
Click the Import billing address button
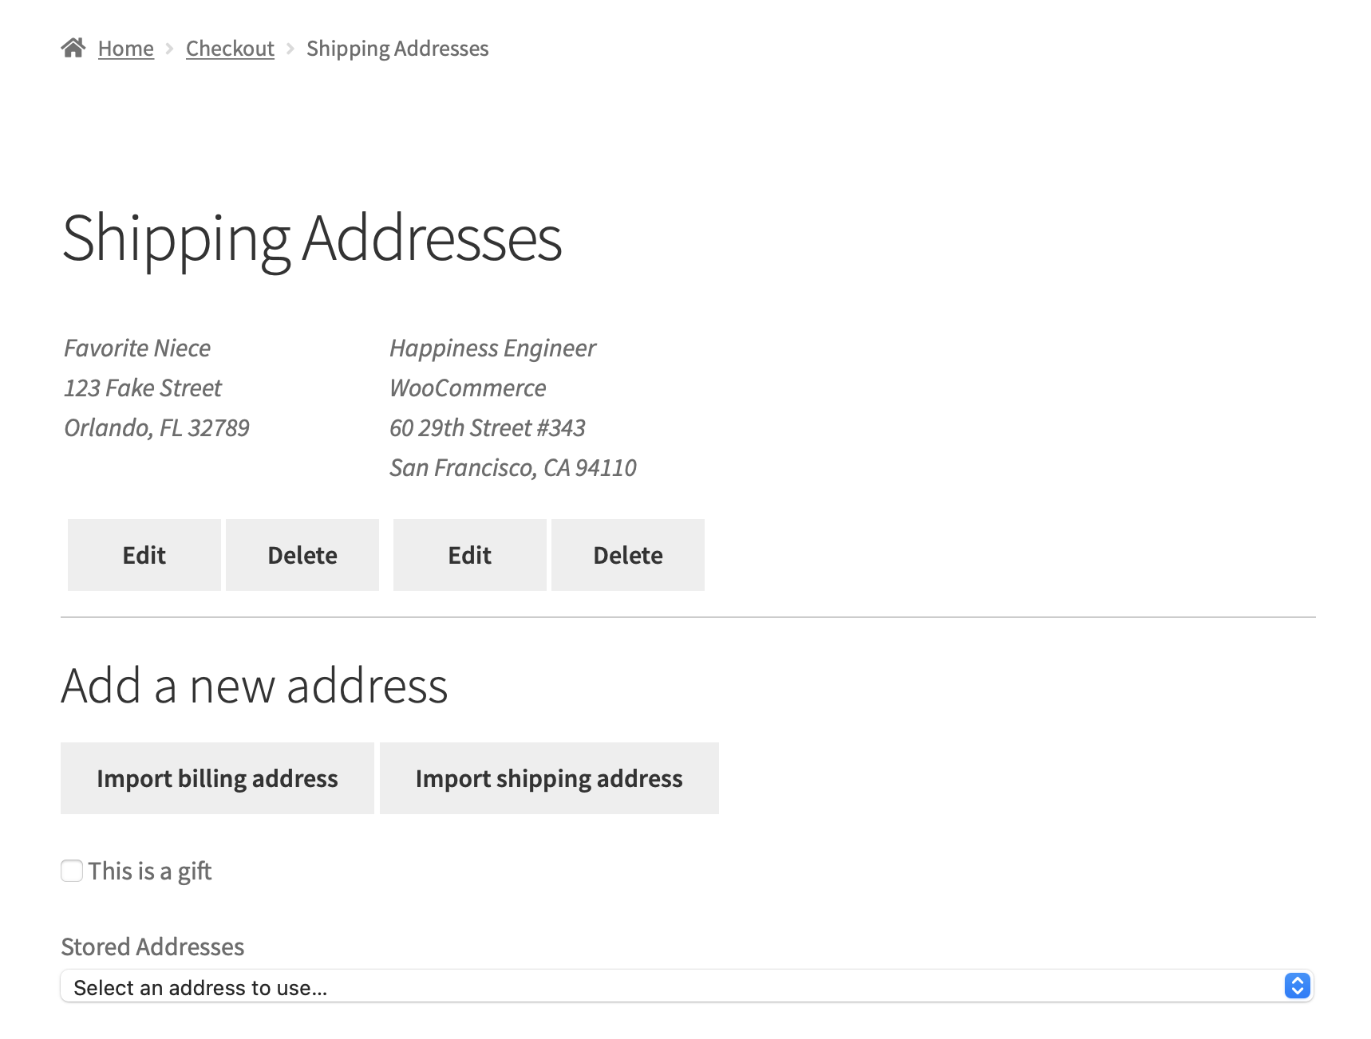(x=216, y=777)
